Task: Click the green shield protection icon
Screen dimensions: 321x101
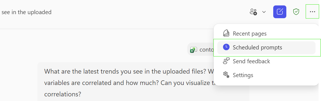Action: coord(296,12)
